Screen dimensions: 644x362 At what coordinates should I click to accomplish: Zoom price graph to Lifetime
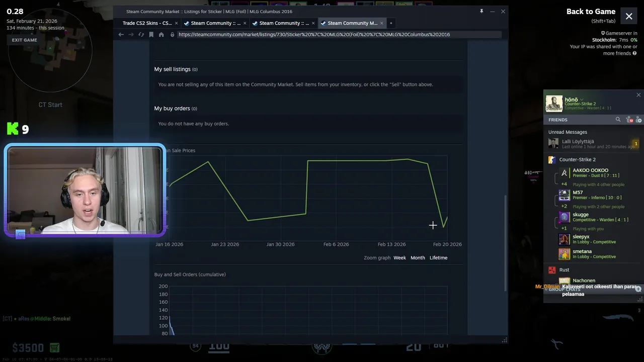pos(438,257)
